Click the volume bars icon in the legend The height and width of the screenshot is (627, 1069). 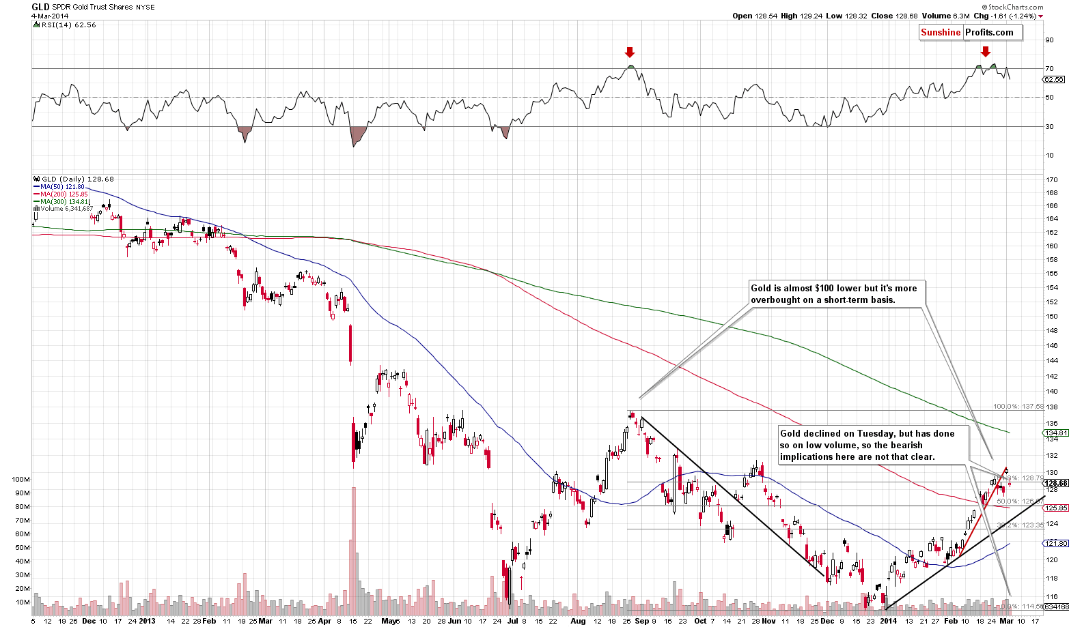(36, 209)
